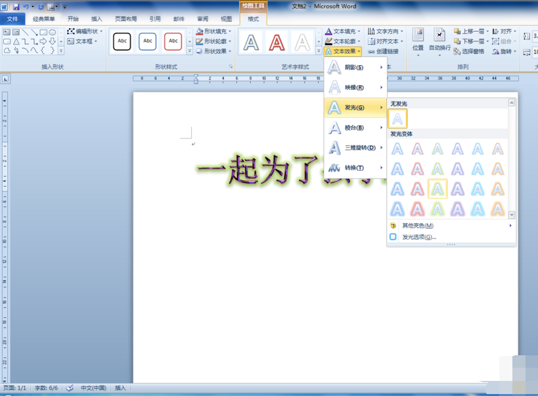Open the 转换(T) transform submenu
The width and height of the screenshot is (538, 396).
(x=355, y=168)
